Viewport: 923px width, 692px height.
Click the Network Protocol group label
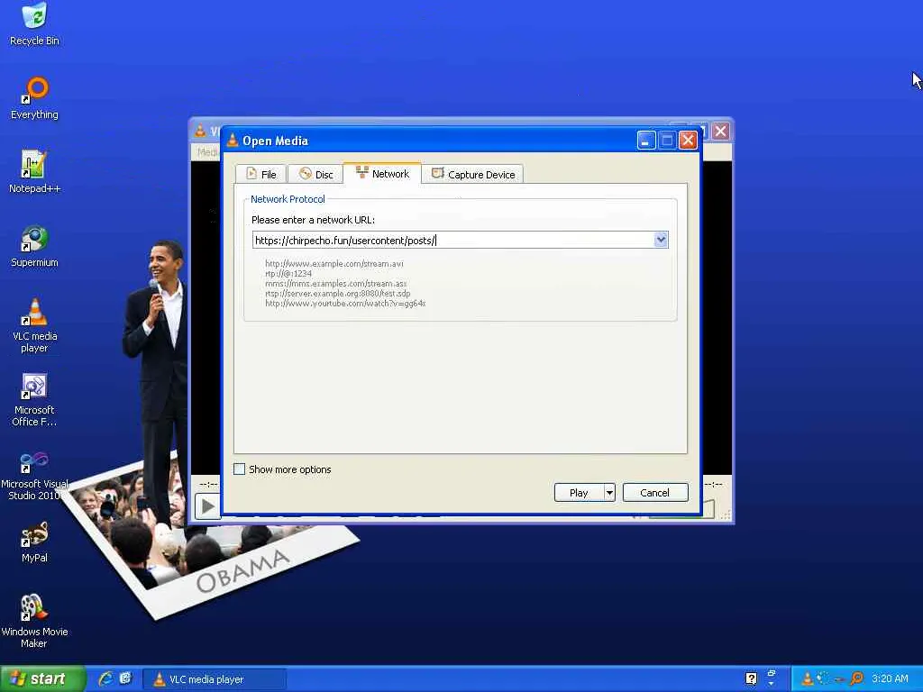[288, 199]
